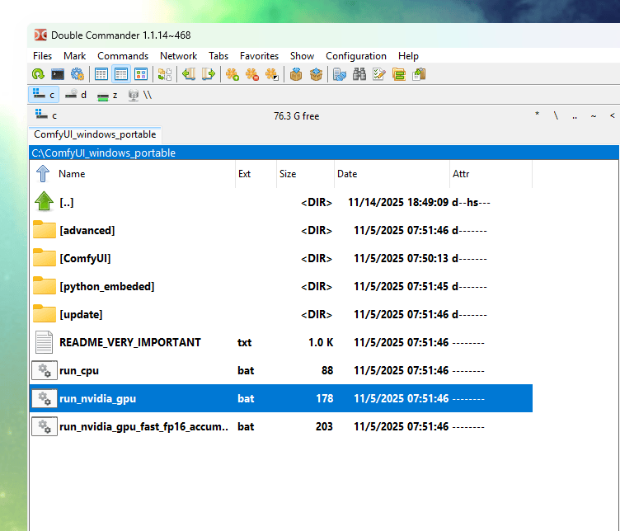Click the unselect group icon with the red minus
The width and height of the screenshot is (620, 531).
click(x=252, y=74)
